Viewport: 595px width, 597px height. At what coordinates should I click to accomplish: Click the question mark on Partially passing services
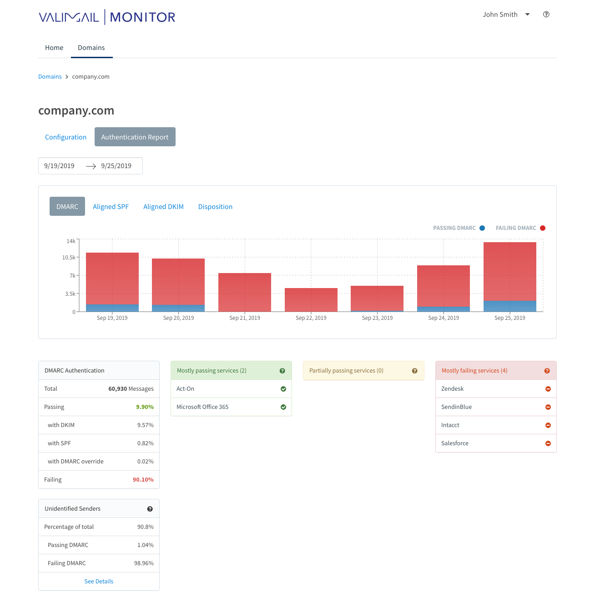tap(414, 371)
